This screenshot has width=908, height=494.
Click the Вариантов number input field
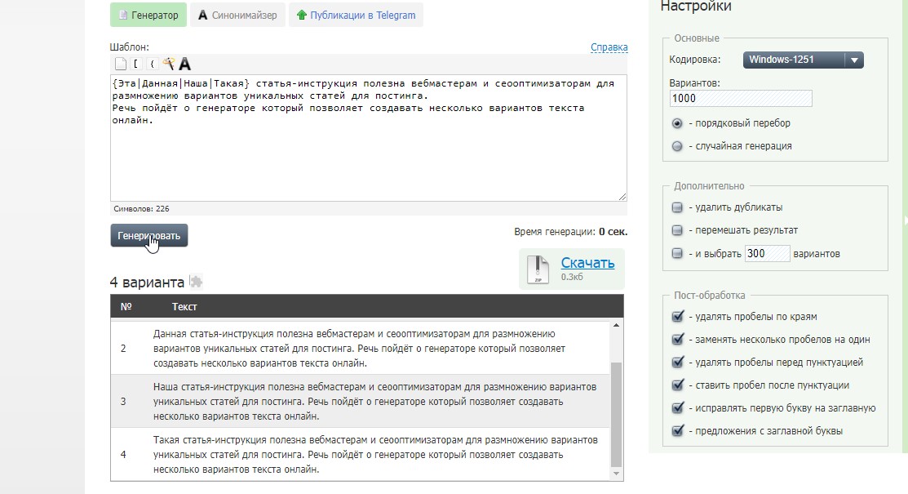point(741,98)
